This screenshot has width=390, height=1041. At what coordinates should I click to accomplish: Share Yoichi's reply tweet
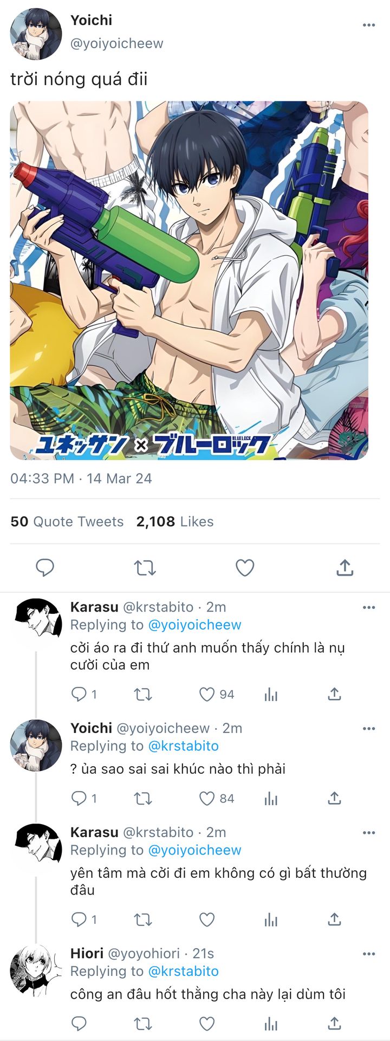(x=335, y=798)
